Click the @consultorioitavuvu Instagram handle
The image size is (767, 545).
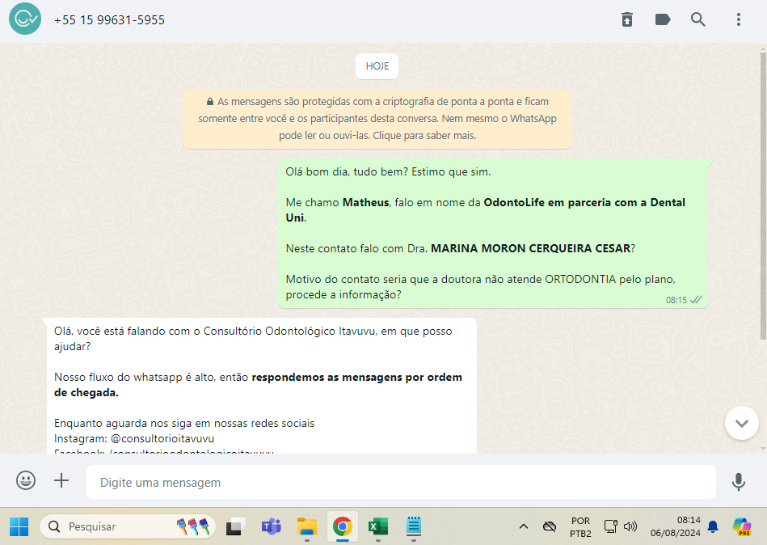pyautogui.click(x=162, y=438)
